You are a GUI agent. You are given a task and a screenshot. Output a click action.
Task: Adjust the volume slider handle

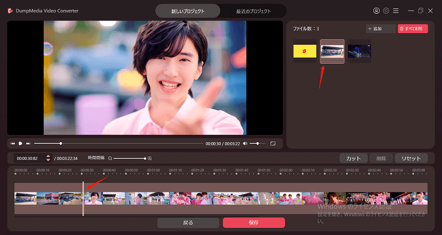point(257,144)
